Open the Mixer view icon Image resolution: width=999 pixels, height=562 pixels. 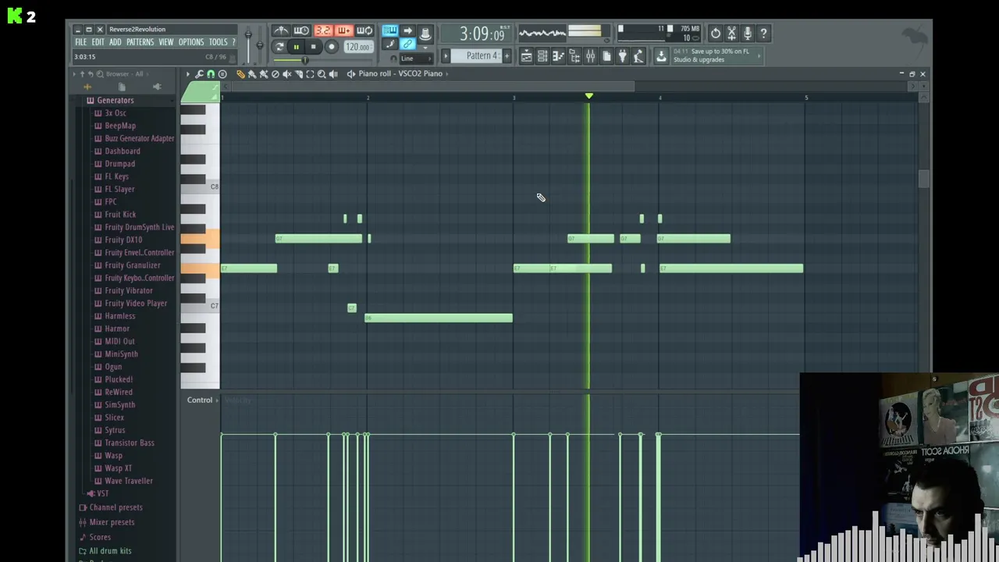point(590,56)
